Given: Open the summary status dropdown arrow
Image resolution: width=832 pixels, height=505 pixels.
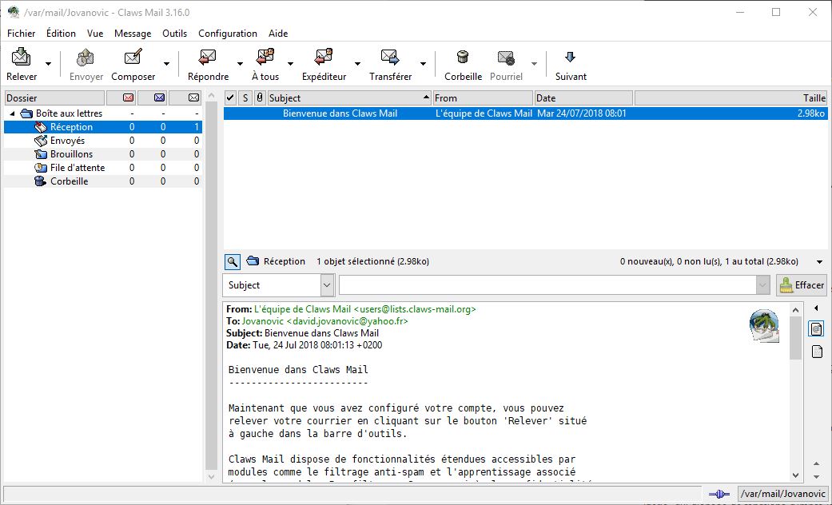Looking at the screenshot, I should 819,261.
